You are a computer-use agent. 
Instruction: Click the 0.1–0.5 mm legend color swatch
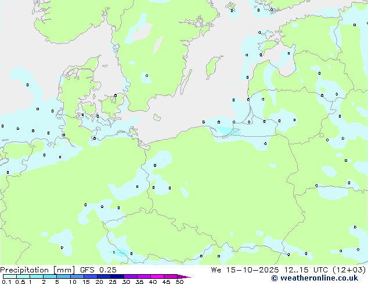tap(10, 276)
